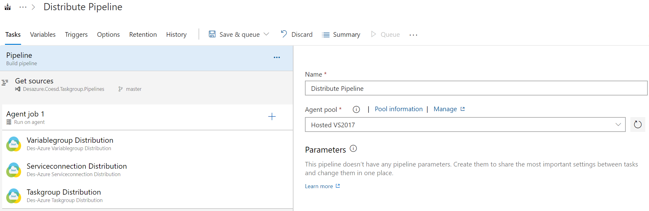Click the branch icon beside master

pyautogui.click(x=120, y=89)
